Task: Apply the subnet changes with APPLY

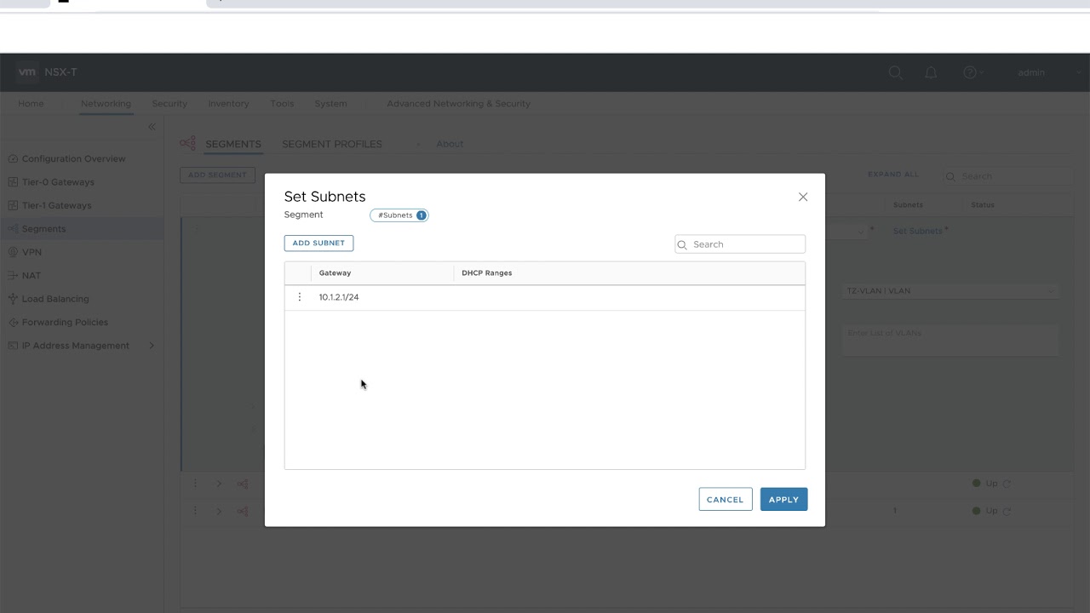Action: click(783, 499)
